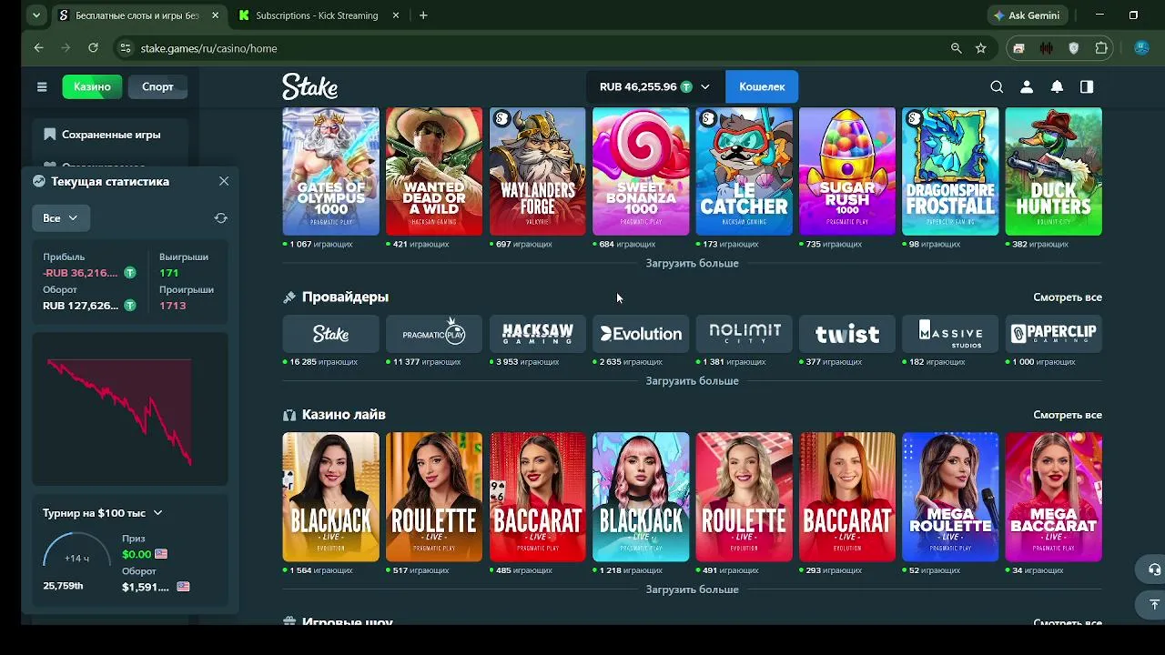Image resolution: width=1165 pixels, height=655 pixels.
Task: Open the hamburger sidebar menu
Action: (x=42, y=87)
